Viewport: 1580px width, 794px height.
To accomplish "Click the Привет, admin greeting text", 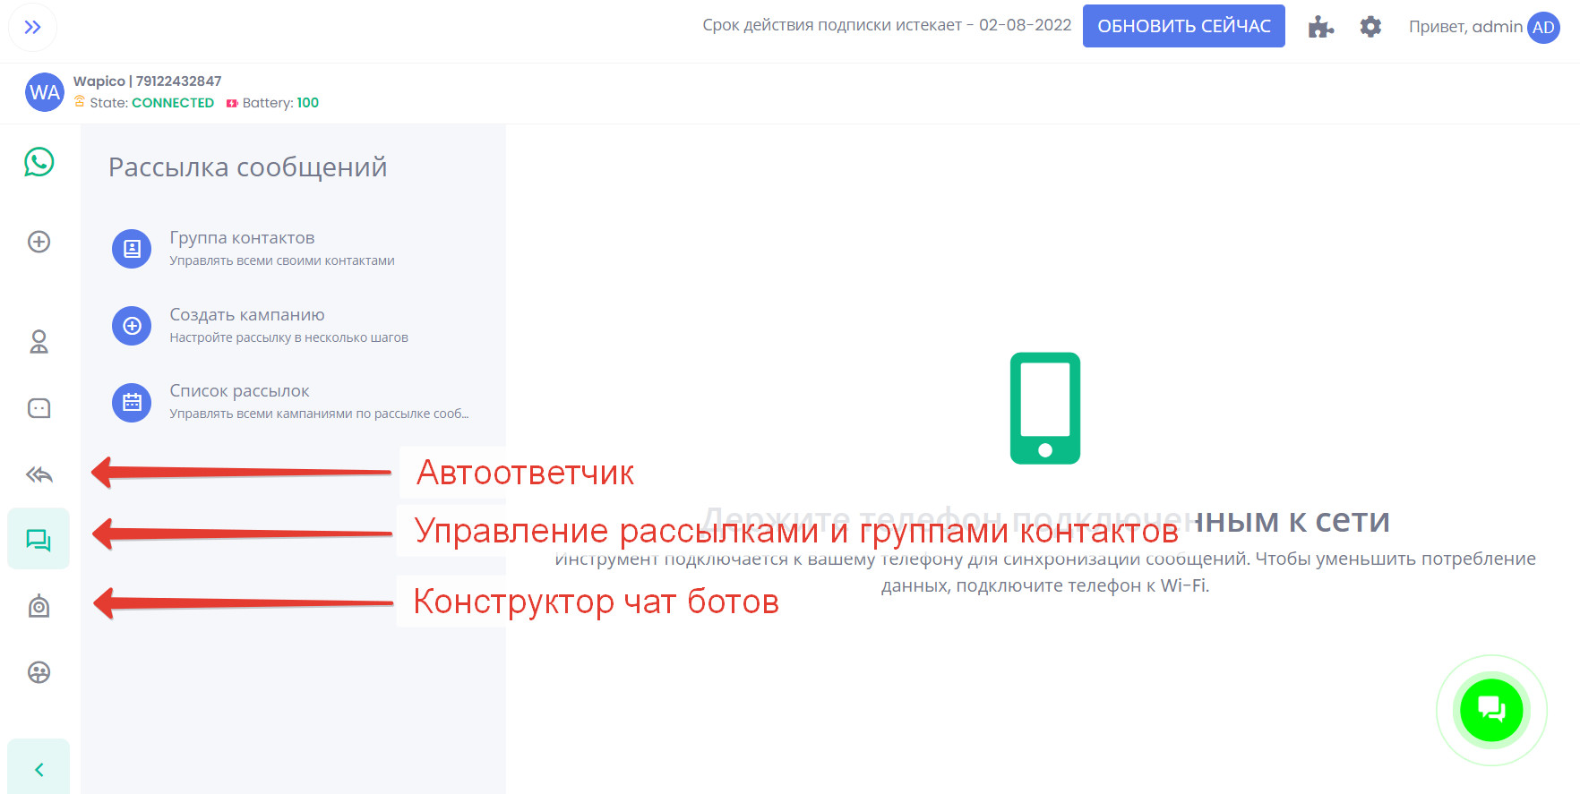I will (1465, 27).
